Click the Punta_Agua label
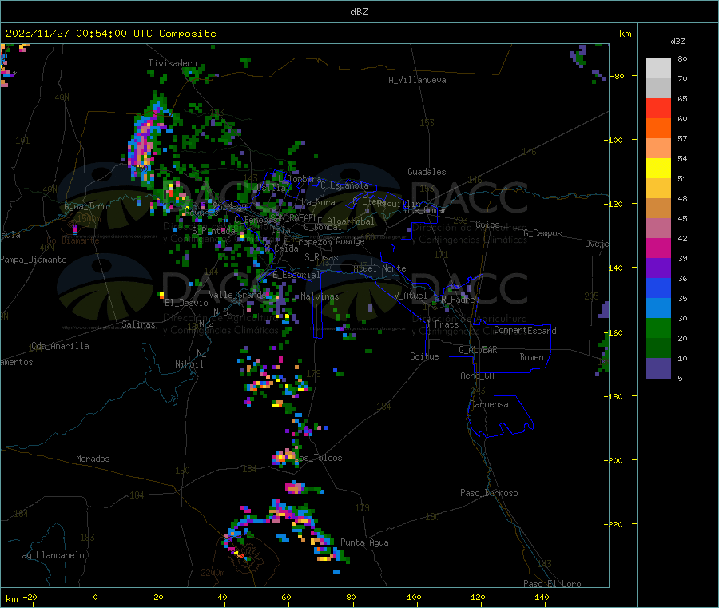This screenshot has width=719, height=608. [x=364, y=542]
